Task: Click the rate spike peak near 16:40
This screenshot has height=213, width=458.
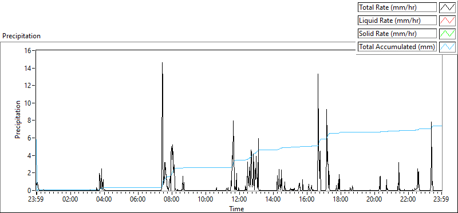Action: [318, 74]
